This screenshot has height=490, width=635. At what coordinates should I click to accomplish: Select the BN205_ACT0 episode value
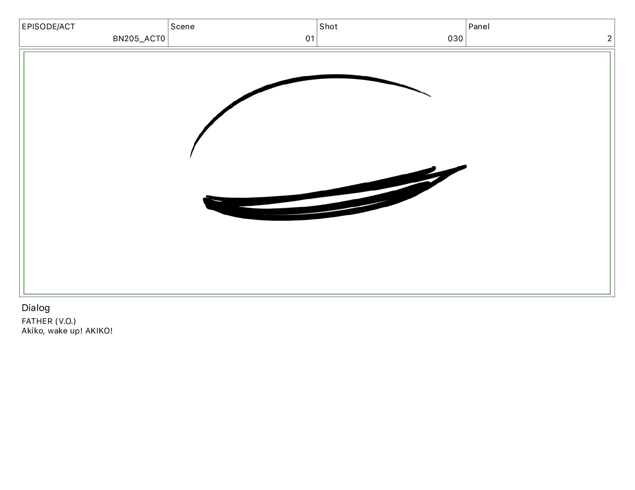click(139, 38)
